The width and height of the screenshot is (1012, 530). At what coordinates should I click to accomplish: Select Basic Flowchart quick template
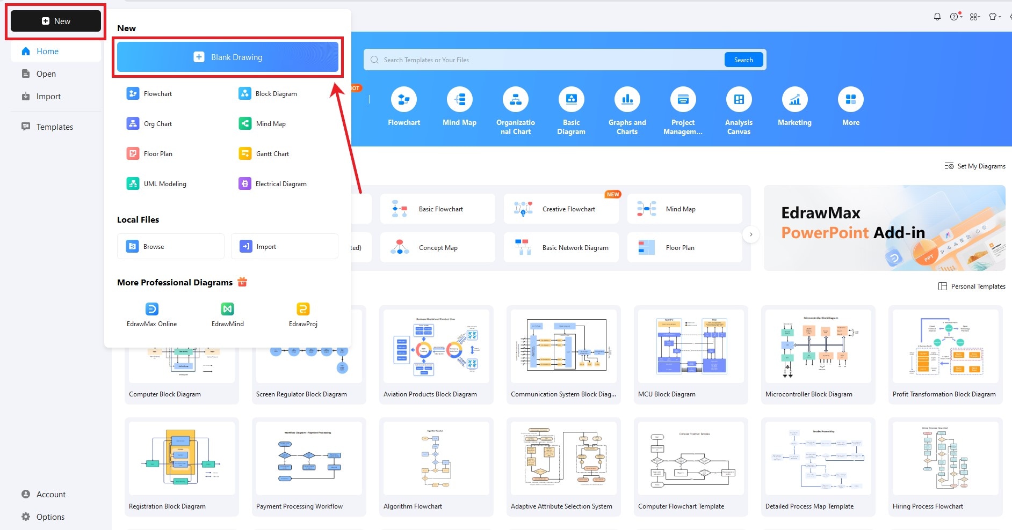438,209
